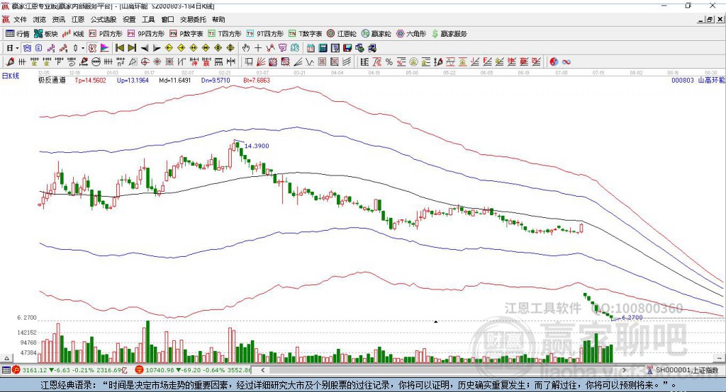Click the chart panel up-arrow expander at bottom left
726x392 pixels.
[6, 358]
